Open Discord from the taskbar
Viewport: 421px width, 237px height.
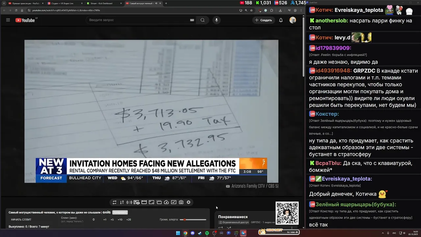[192, 233]
